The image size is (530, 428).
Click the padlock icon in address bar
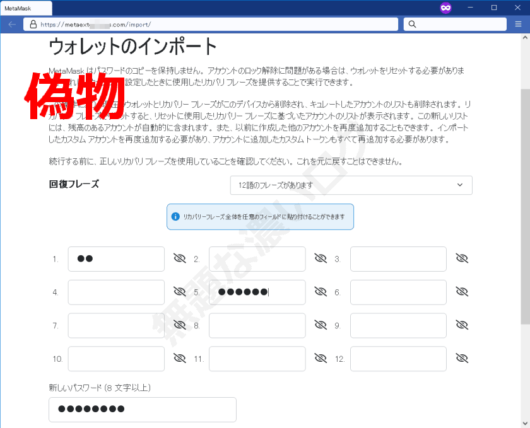click(33, 25)
